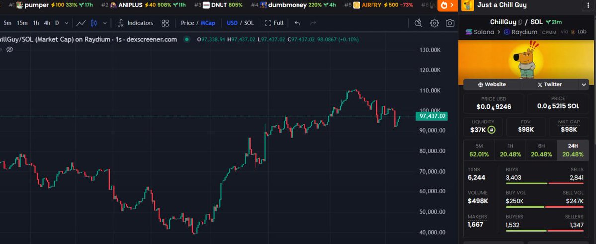Select the 6H stats tab
Screen dimensions: 596x244
(541, 150)
